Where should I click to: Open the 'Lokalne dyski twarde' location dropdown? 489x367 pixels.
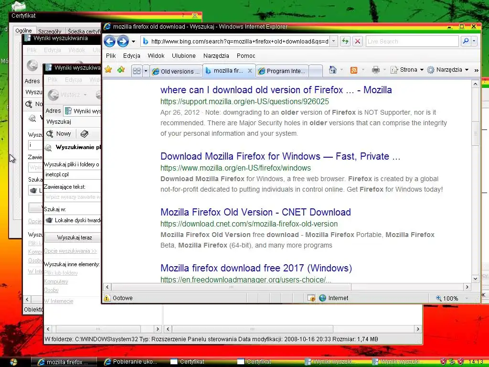pos(73,220)
